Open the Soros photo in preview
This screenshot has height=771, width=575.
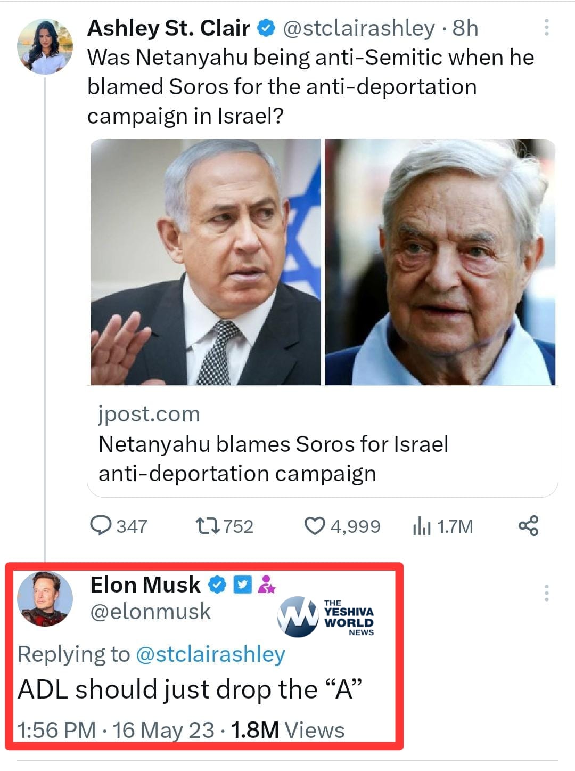(x=440, y=262)
